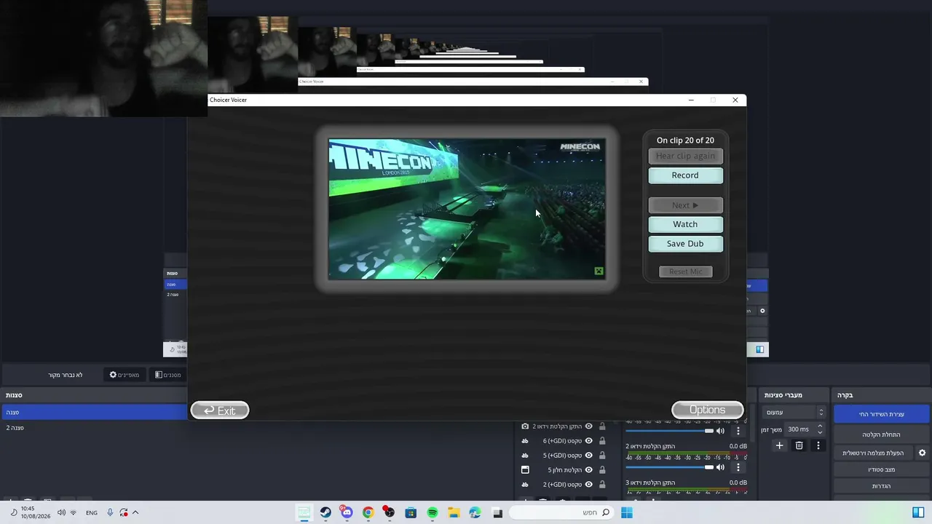Toggle lock on התקן הקלטת וידאו 2 source
The width and height of the screenshot is (932, 524).
[602, 426]
